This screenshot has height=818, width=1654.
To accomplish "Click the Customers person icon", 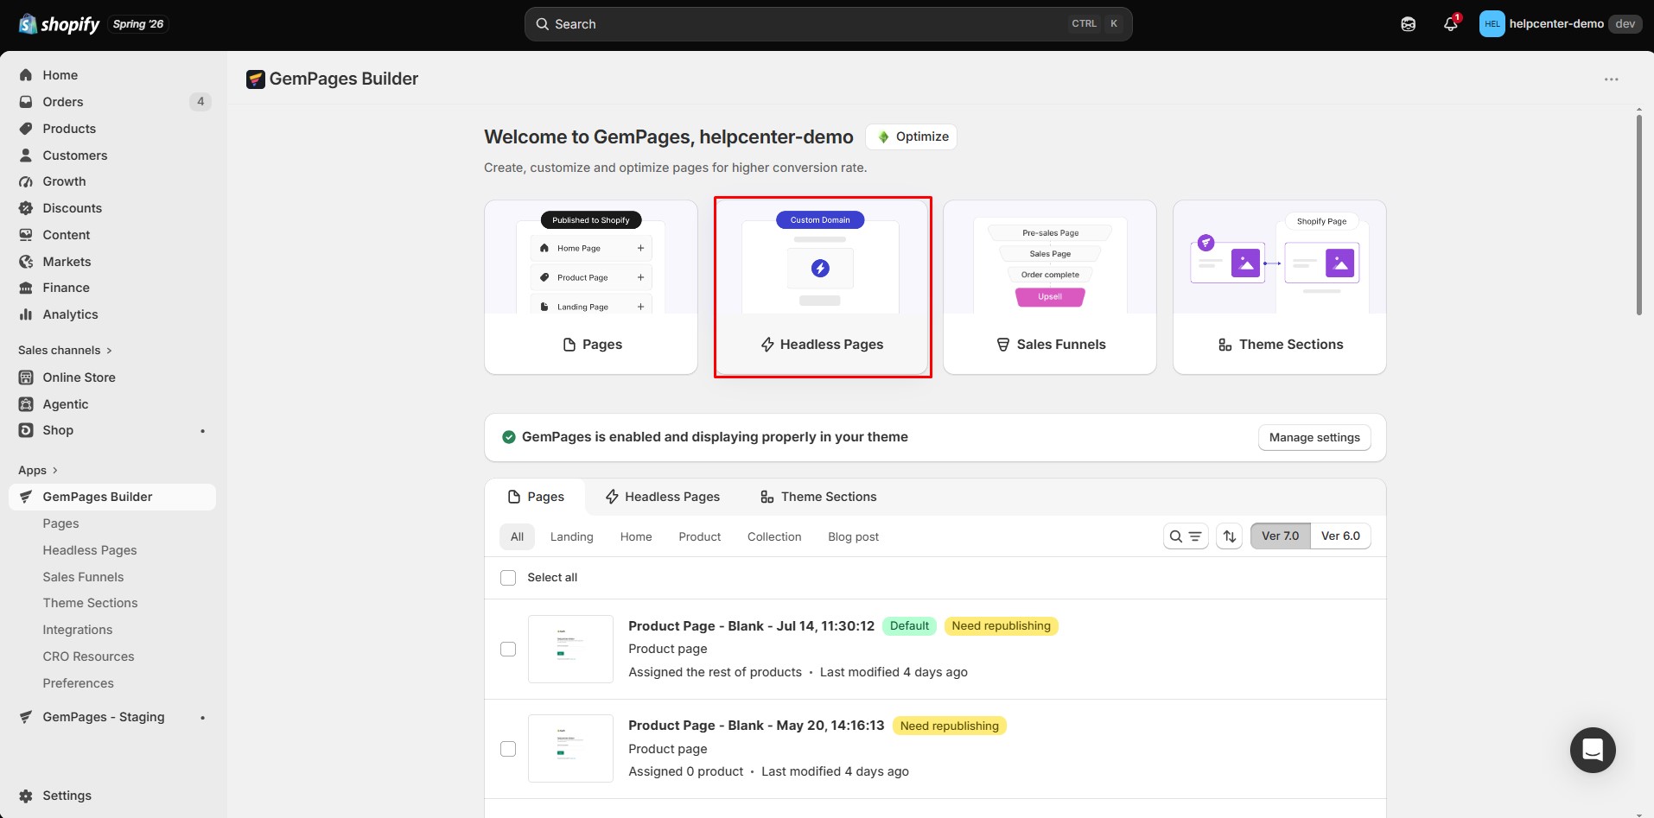I will 26,155.
